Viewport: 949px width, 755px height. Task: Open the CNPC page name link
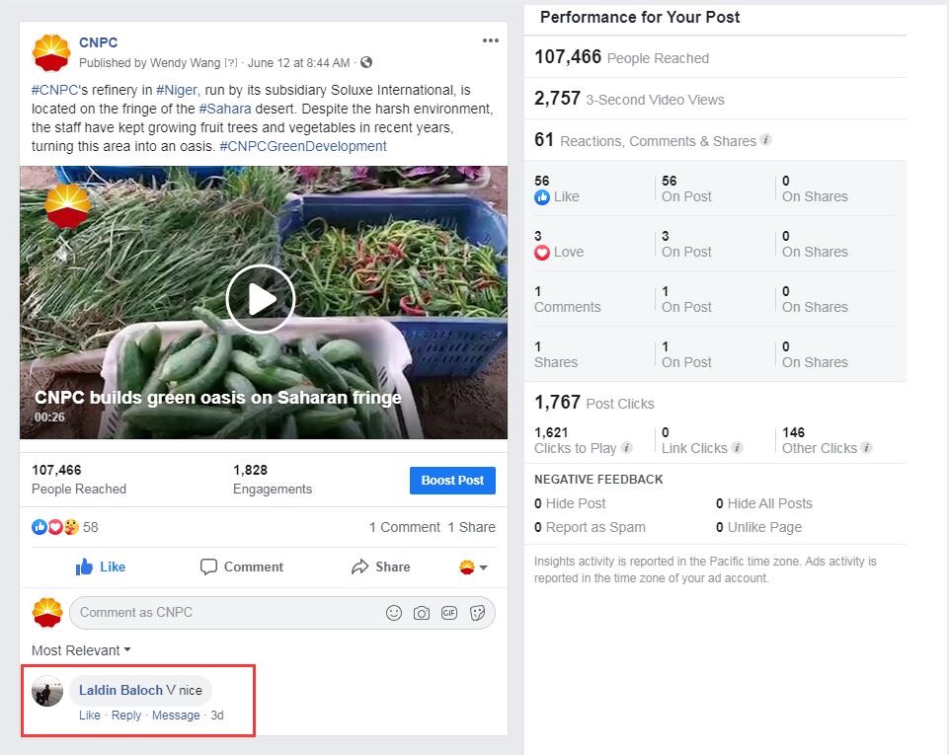pyautogui.click(x=98, y=42)
